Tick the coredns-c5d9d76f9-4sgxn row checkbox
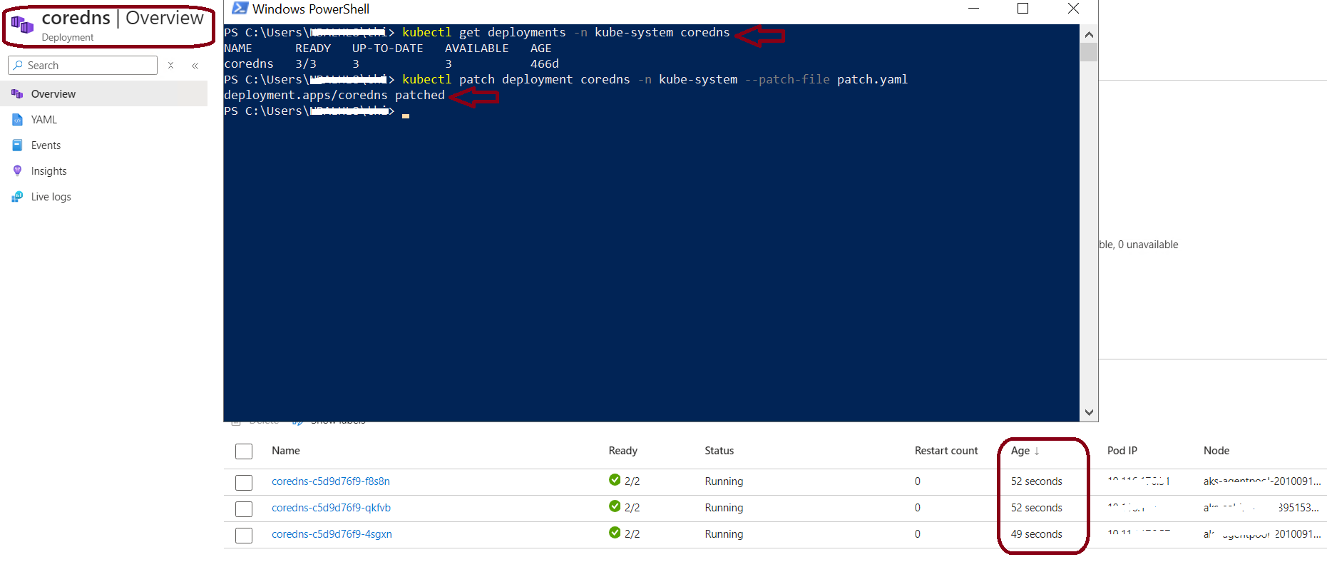1327x567 pixels. coord(244,535)
